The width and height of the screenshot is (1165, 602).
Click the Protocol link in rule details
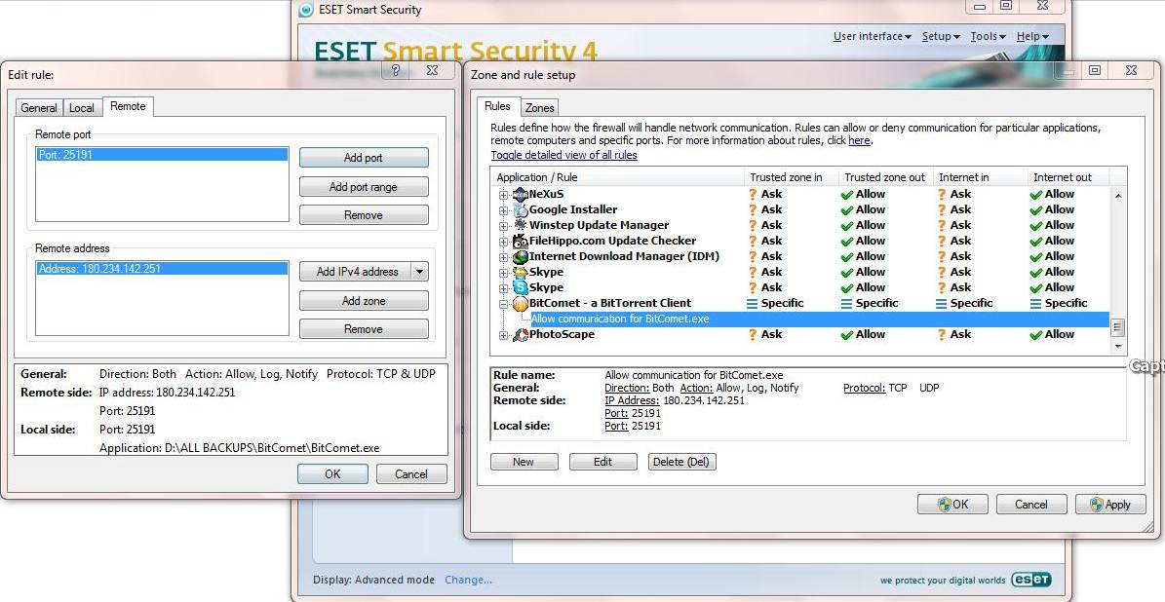coord(864,388)
